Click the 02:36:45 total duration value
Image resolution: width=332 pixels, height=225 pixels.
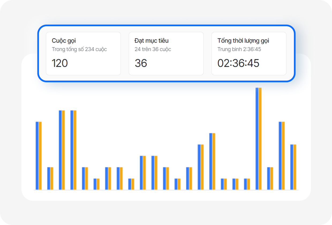pyautogui.click(x=238, y=63)
